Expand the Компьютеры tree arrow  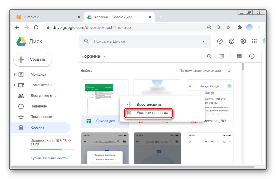coord(15,85)
